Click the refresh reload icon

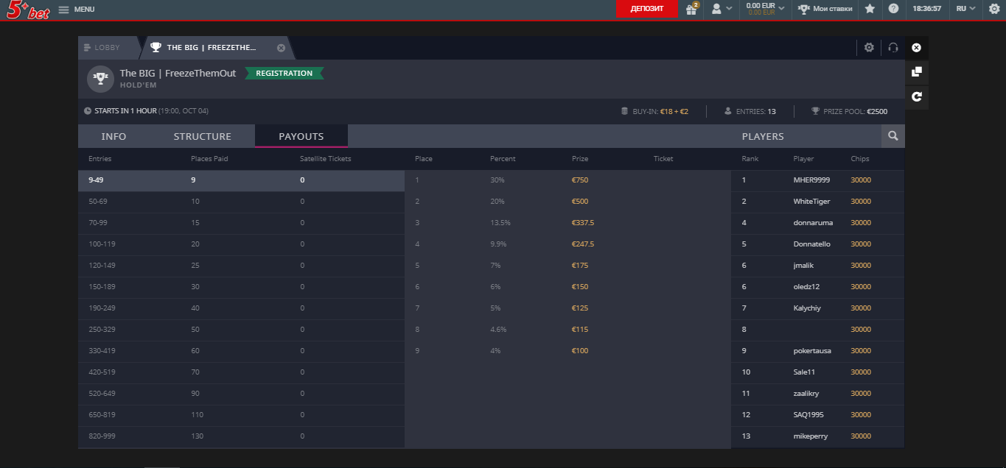[916, 96]
